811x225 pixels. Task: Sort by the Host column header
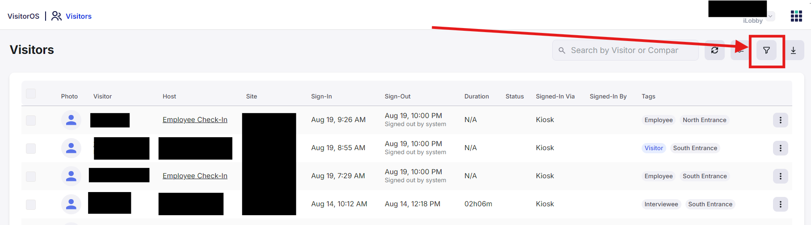click(x=169, y=96)
